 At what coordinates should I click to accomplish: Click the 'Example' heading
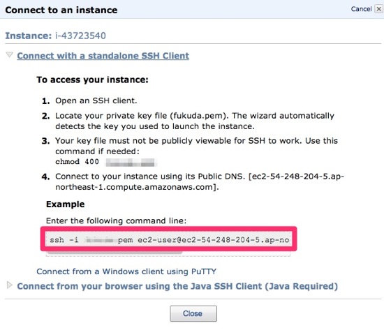66,204
